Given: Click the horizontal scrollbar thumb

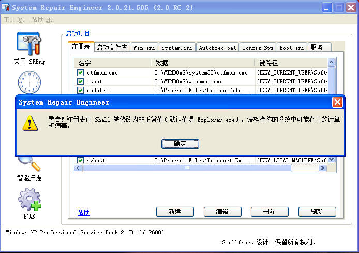Looking at the screenshot, I should tap(187, 168).
